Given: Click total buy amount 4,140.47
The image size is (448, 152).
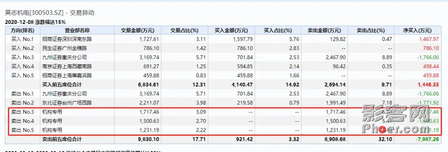Looking at the screenshot, I should (x=242, y=85).
